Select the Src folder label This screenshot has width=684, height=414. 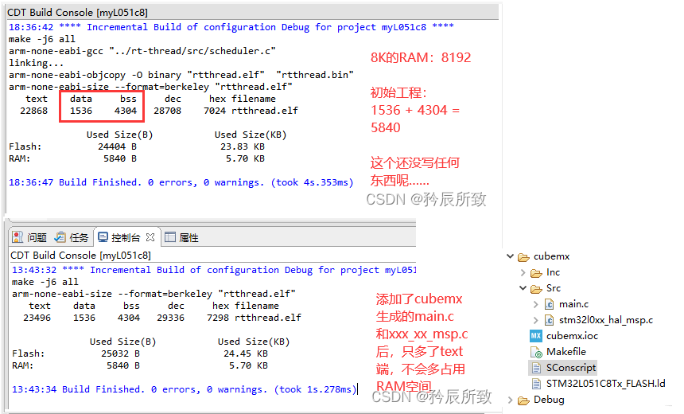click(553, 288)
